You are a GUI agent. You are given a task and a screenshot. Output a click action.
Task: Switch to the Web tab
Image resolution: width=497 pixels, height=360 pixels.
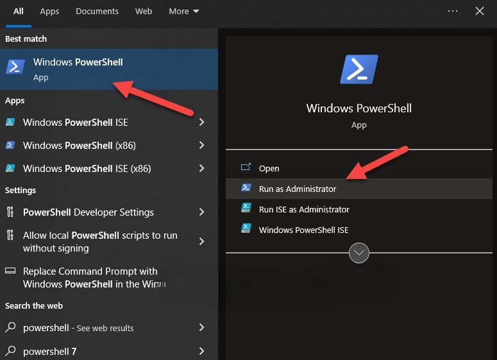pos(144,12)
